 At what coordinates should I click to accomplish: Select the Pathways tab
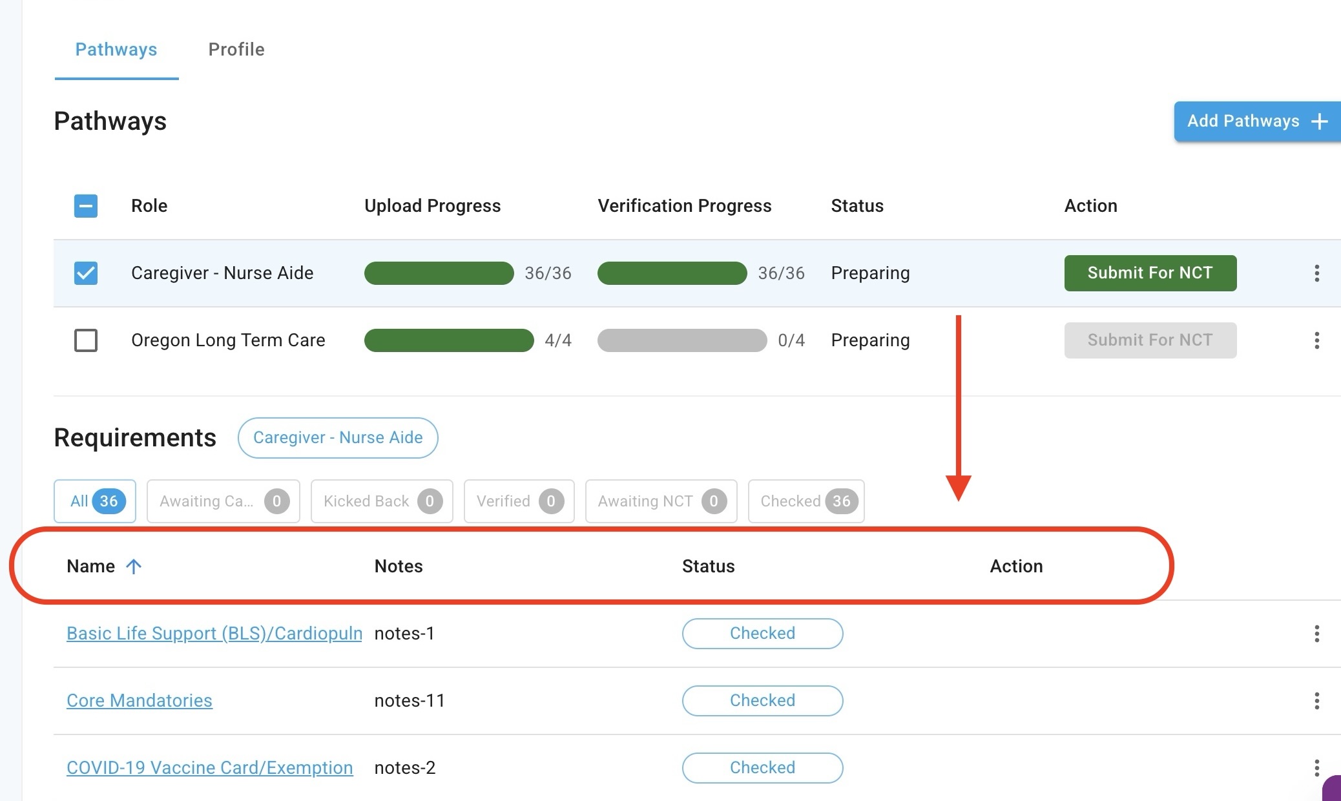(116, 50)
